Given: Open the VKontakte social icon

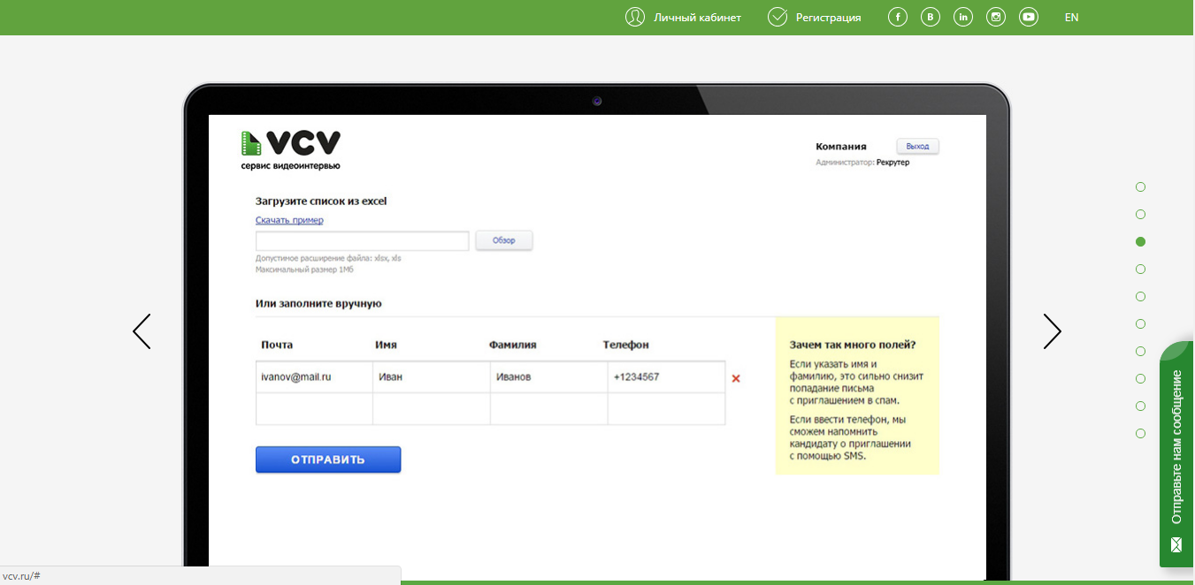Looking at the screenshot, I should click(931, 17).
